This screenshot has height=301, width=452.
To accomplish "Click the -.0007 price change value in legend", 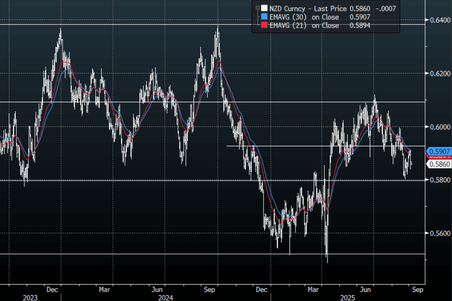I will pos(385,8).
